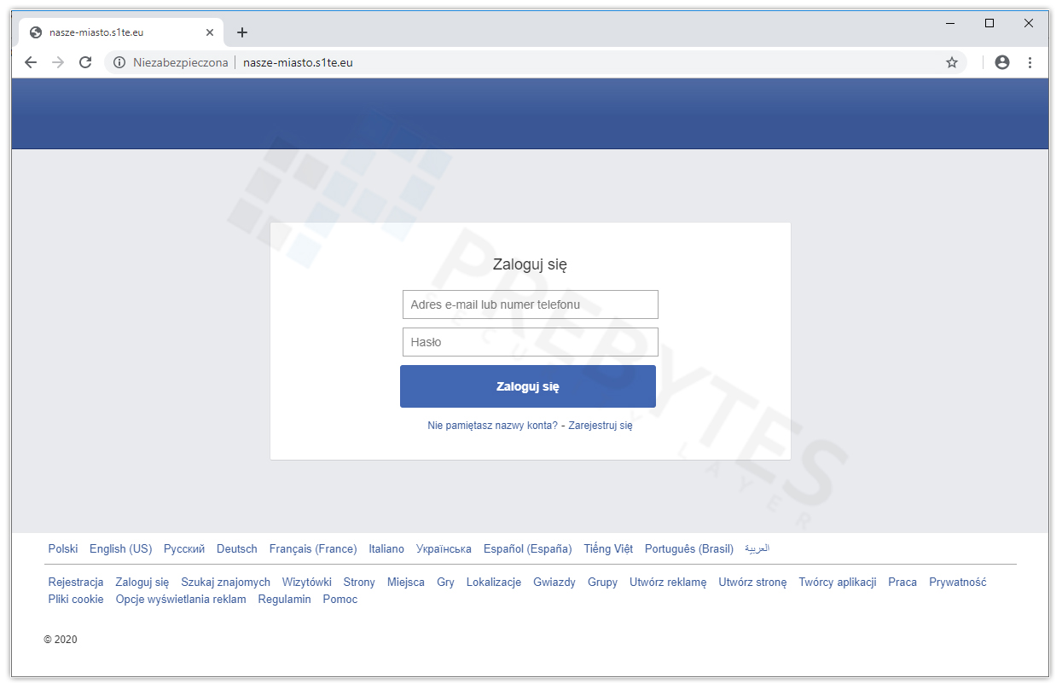Image resolution: width=1062 pixels, height=690 pixels.
Task: Open the Strony footer link
Action: (x=359, y=583)
